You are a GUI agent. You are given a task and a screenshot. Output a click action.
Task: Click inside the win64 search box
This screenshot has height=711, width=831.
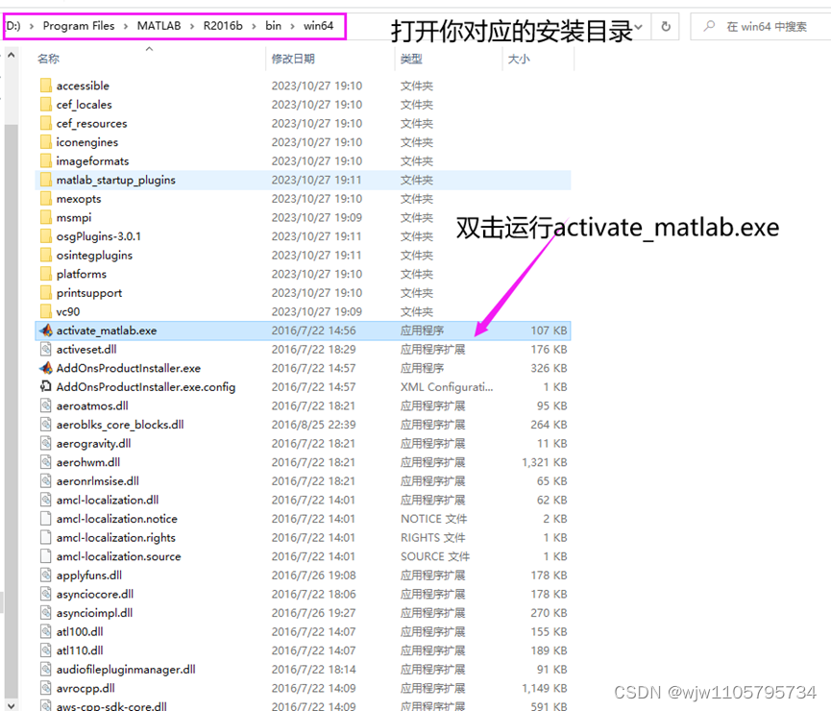769,27
